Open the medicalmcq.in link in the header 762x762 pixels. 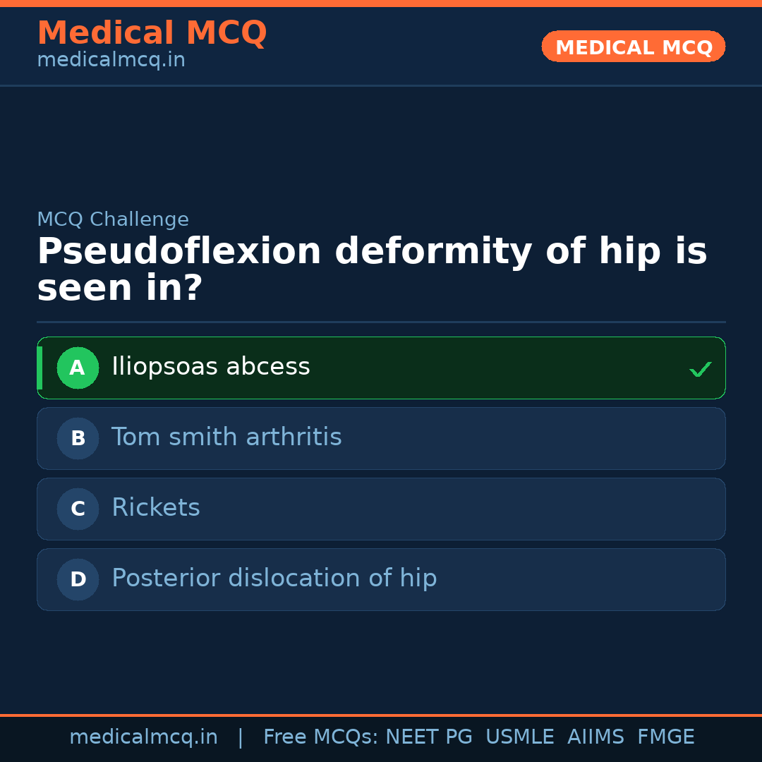[x=111, y=61]
